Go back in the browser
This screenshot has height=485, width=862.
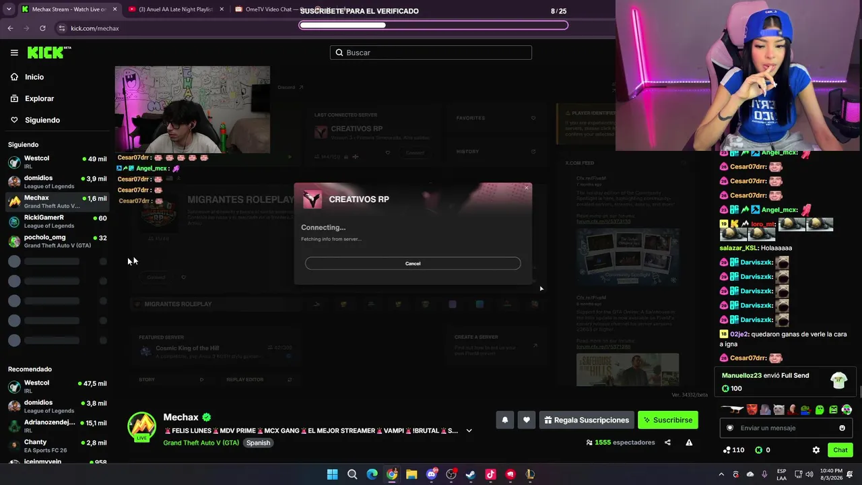[10, 28]
